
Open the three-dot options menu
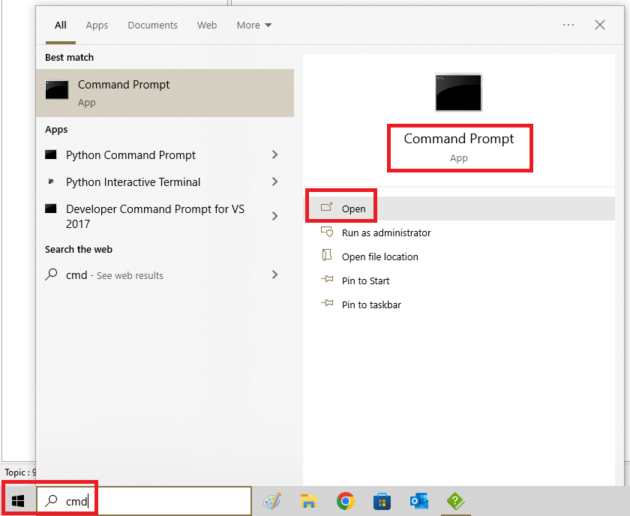point(568,25)
